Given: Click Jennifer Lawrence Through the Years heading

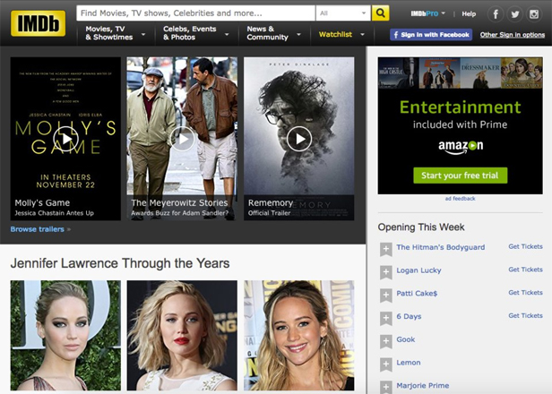Looking at the screenshot, I should pos(120,263).
